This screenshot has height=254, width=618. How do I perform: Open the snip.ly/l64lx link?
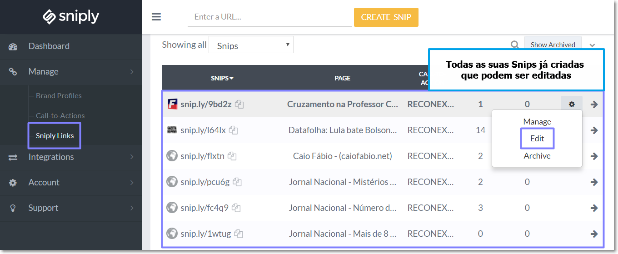(203, 130)
